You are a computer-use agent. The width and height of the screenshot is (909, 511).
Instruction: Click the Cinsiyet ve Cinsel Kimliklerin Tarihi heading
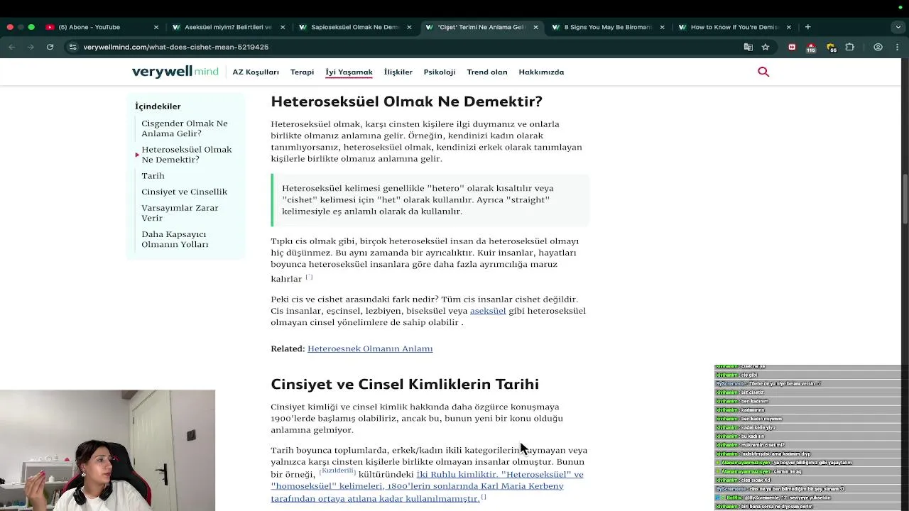coord(405,384)
